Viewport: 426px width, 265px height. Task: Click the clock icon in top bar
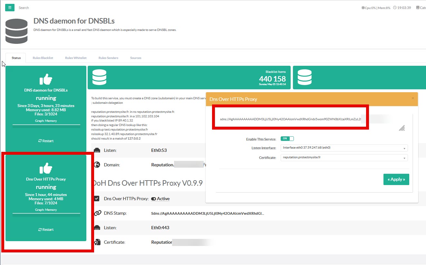[x=395, y=8]
